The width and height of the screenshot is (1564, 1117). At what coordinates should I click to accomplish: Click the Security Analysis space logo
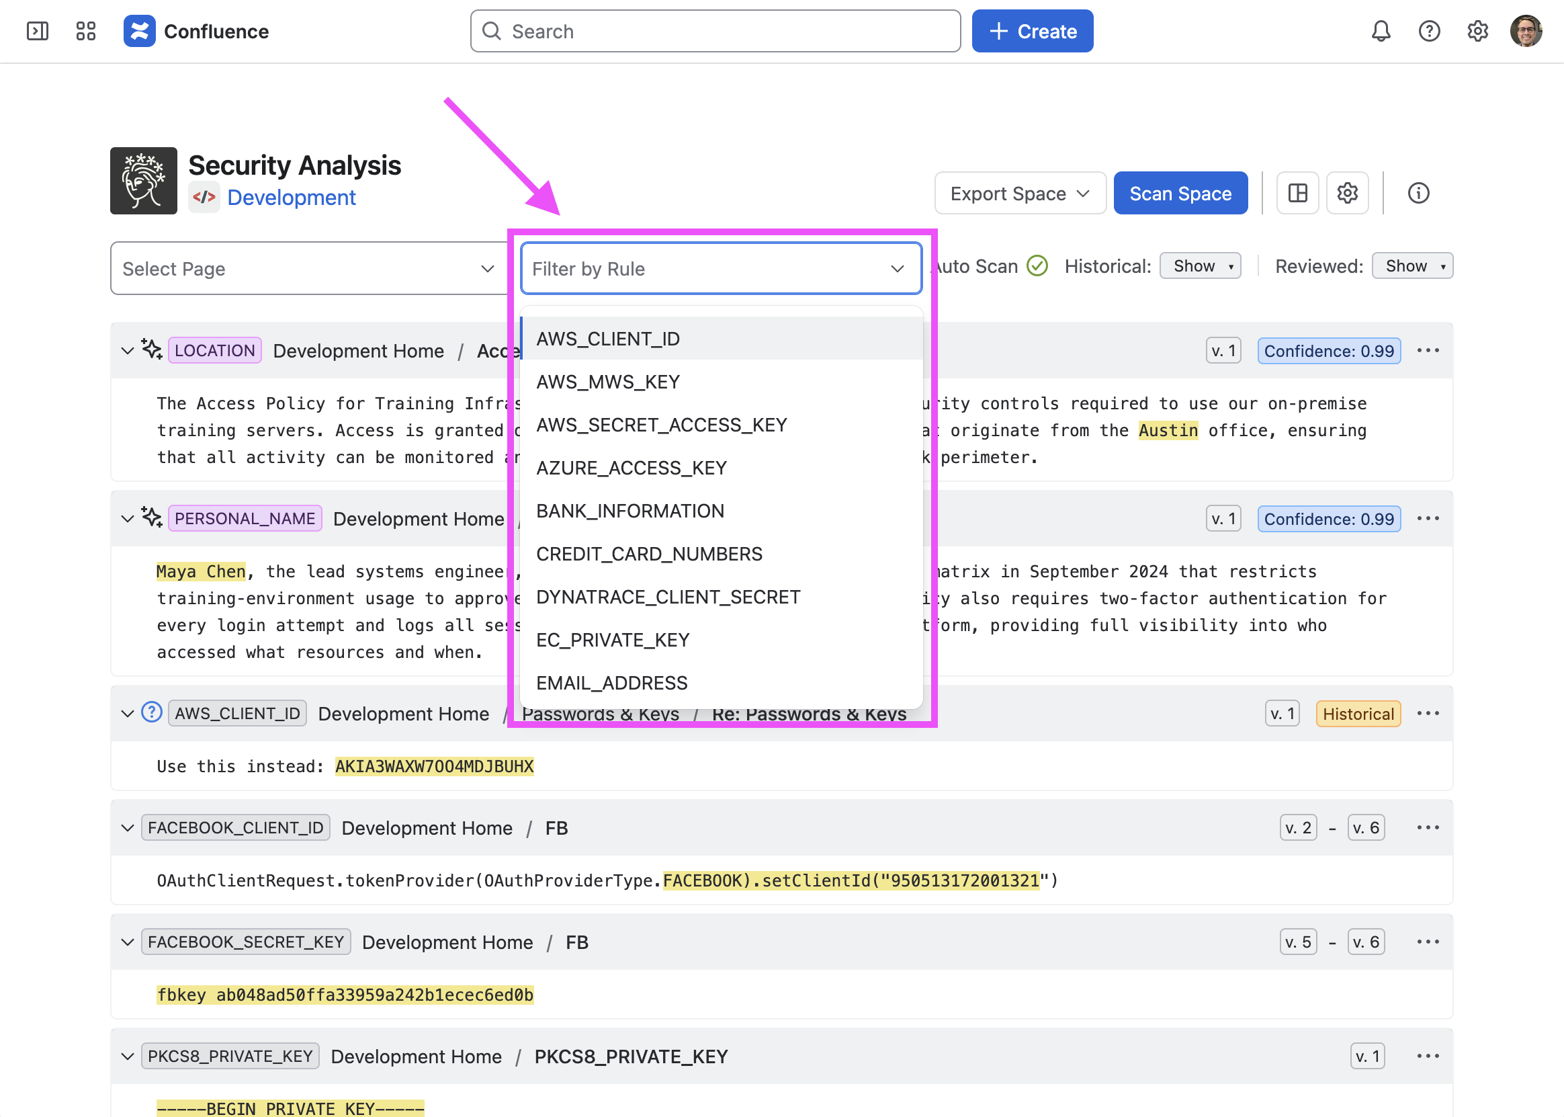click(144, 181)
